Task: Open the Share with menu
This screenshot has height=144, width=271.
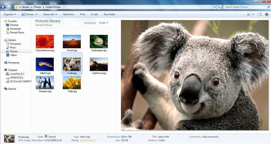Action: 50,14
